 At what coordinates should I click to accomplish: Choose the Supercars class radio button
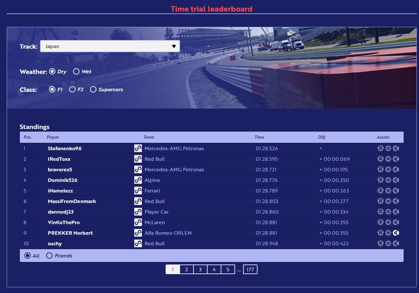coord(93,89)
